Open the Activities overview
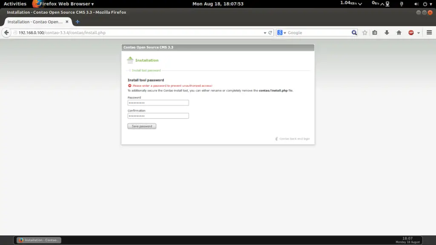Image resolution: width=436 pixels, height=245 pixels. tap(15, 4)
